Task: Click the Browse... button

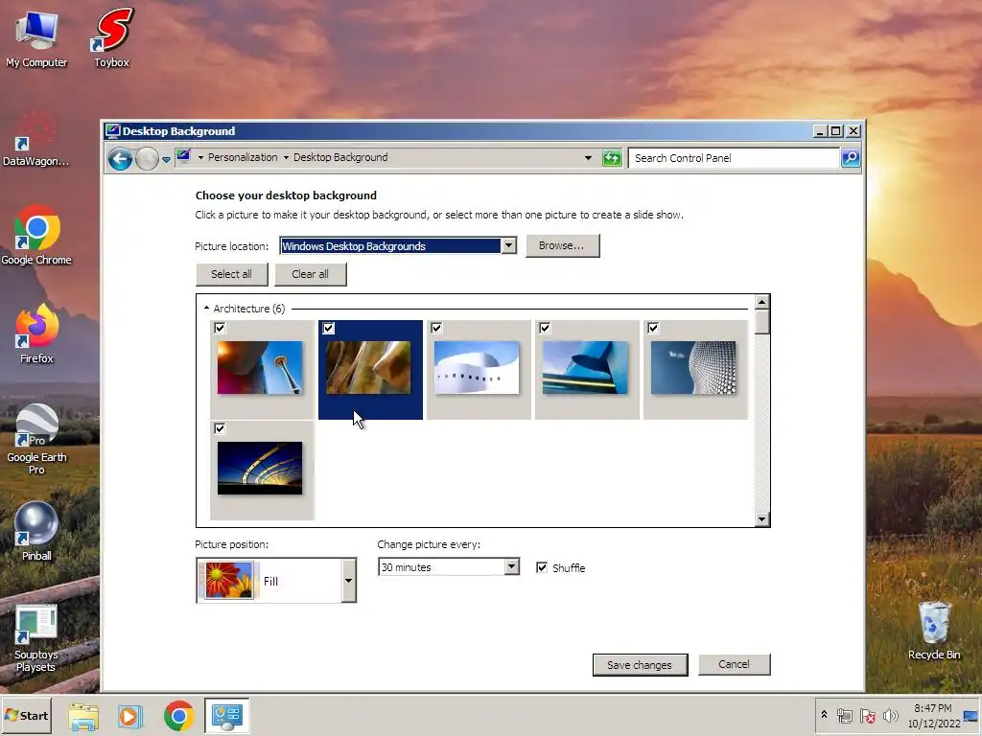Action: pos(562,245)
